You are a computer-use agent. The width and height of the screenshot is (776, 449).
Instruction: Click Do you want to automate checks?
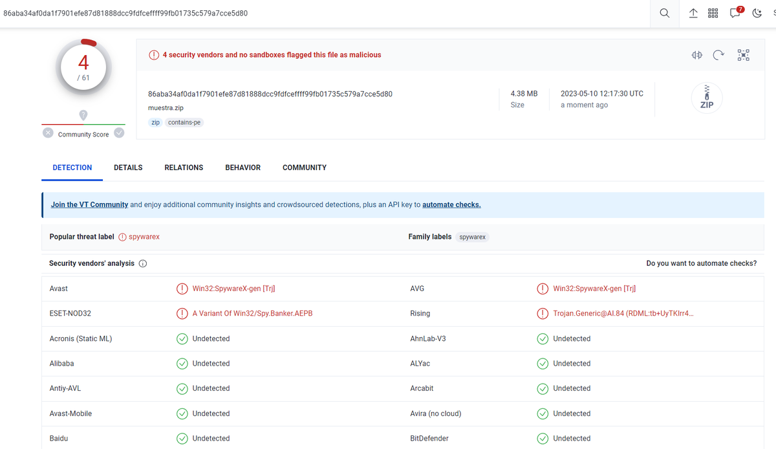(701, 263)
